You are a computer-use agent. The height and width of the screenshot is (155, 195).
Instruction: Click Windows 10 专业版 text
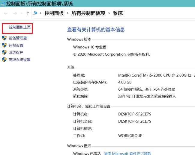click(x=90, y=47)
